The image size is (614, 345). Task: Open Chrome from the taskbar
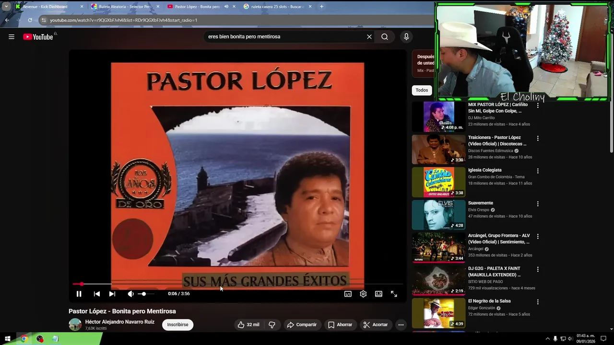[x=24, y=339]
